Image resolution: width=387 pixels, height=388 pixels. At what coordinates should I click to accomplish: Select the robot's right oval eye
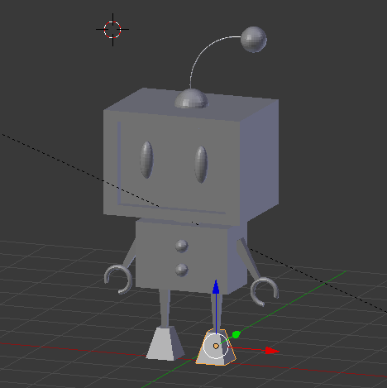(201, 165)
